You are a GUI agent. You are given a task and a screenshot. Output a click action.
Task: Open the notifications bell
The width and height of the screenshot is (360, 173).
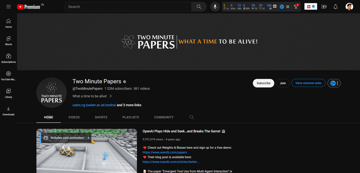(336, 7)
